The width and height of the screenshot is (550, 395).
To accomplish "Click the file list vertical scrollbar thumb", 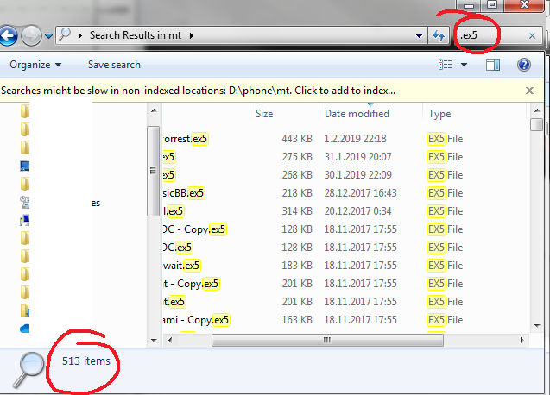I will tap(537, 124).
